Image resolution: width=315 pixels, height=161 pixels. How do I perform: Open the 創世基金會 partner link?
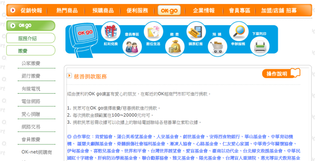pyautogui.click(x=194, y=137)
